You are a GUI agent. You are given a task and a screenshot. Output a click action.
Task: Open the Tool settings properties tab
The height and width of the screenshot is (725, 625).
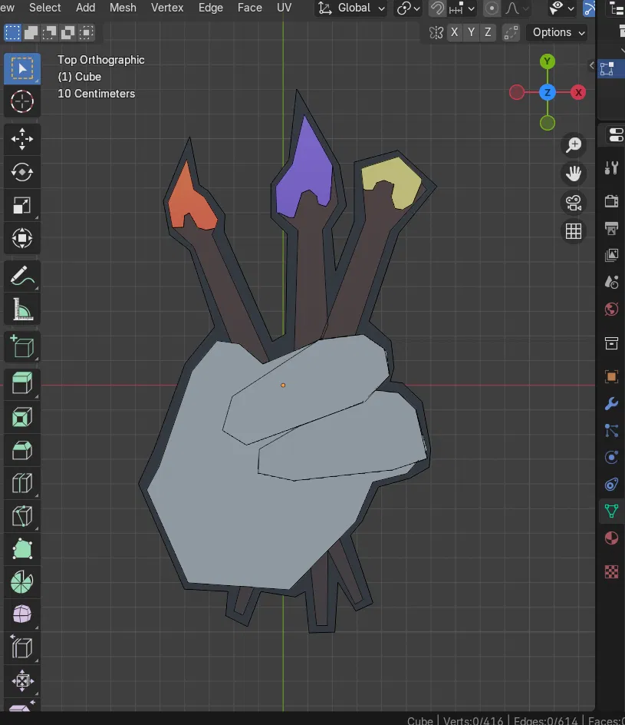(x=611, y=168)
